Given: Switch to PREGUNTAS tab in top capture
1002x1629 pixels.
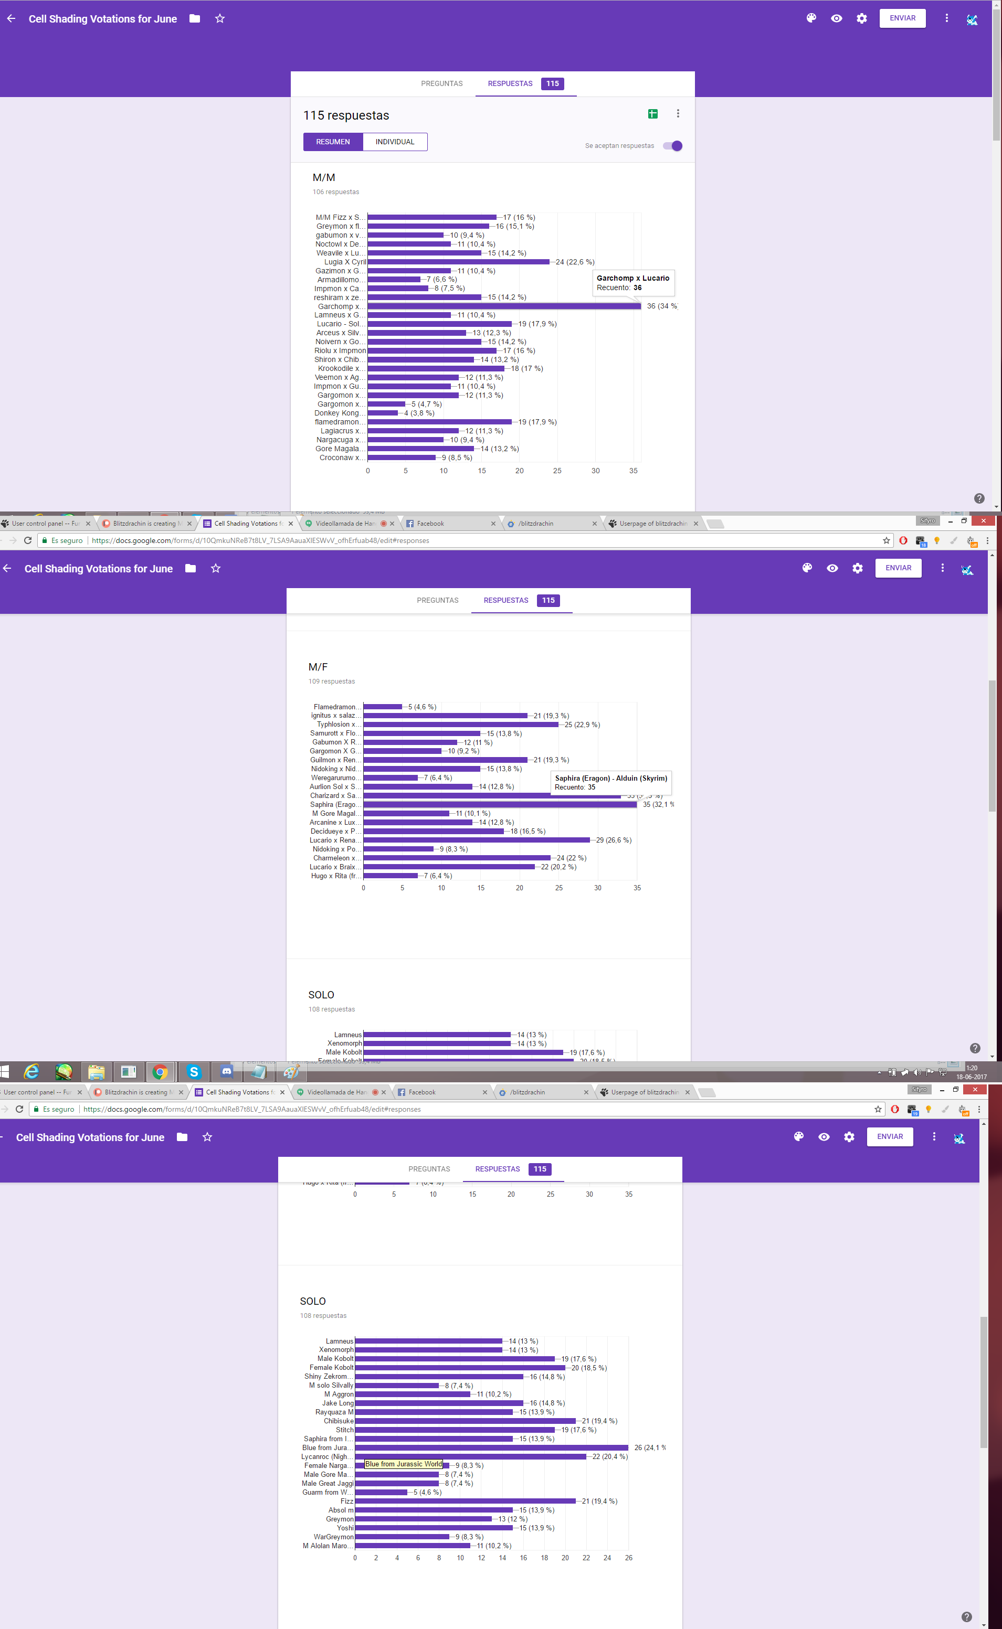Looking at the screenshot, I should pos(442,83).
